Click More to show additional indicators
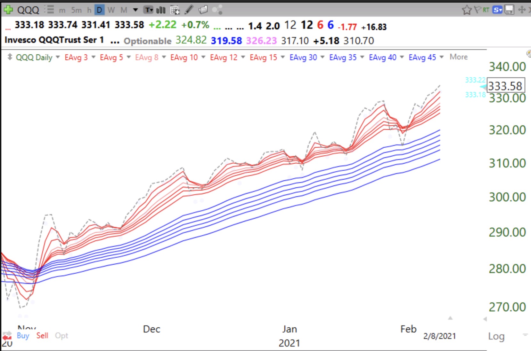This screenshot has width=531, height=351. click(x=459, y=57)
